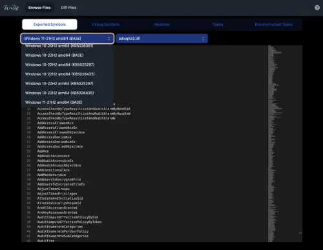Collapse the Windows version dropdown

click(x=67, y=39)
